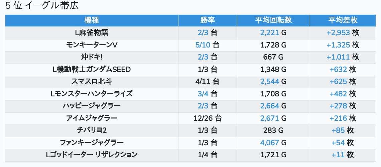Click the 沖ドキ! machine name
The width and height of the screenshot is (381, 167).
click(x=92, y=57)
